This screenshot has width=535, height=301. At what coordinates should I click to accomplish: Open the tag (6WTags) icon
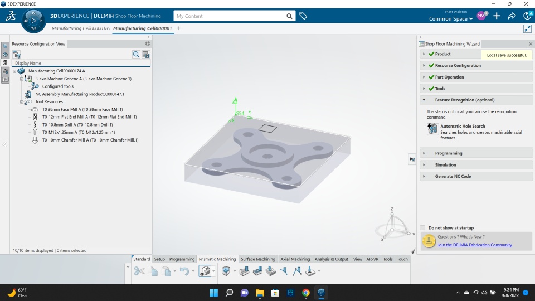tap(303, 16)
